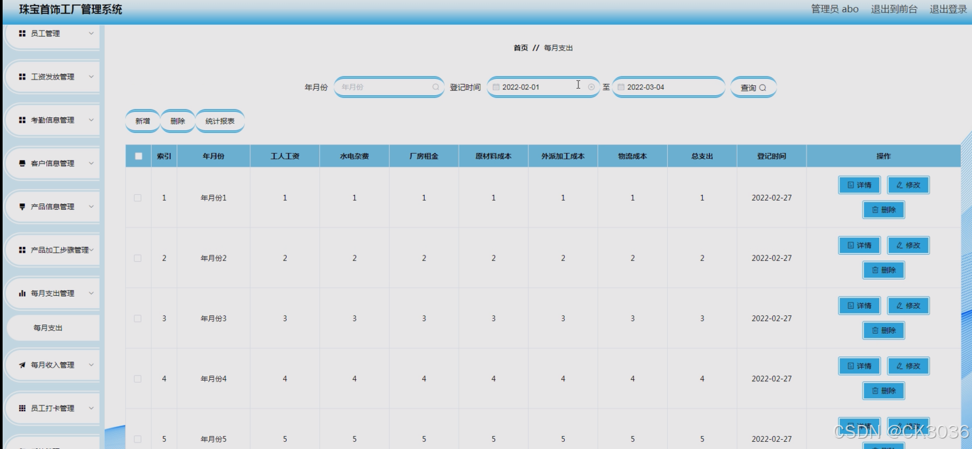Open the 每月收入管理 sidebar menu
This screenshot has width=972, height=449.
pos(53,365)
